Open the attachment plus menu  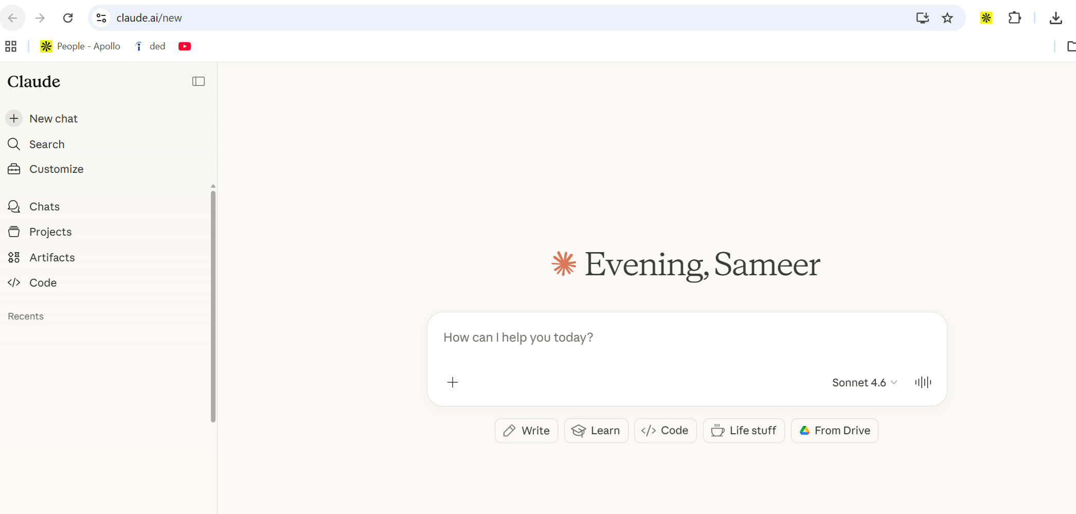(453, 382)
